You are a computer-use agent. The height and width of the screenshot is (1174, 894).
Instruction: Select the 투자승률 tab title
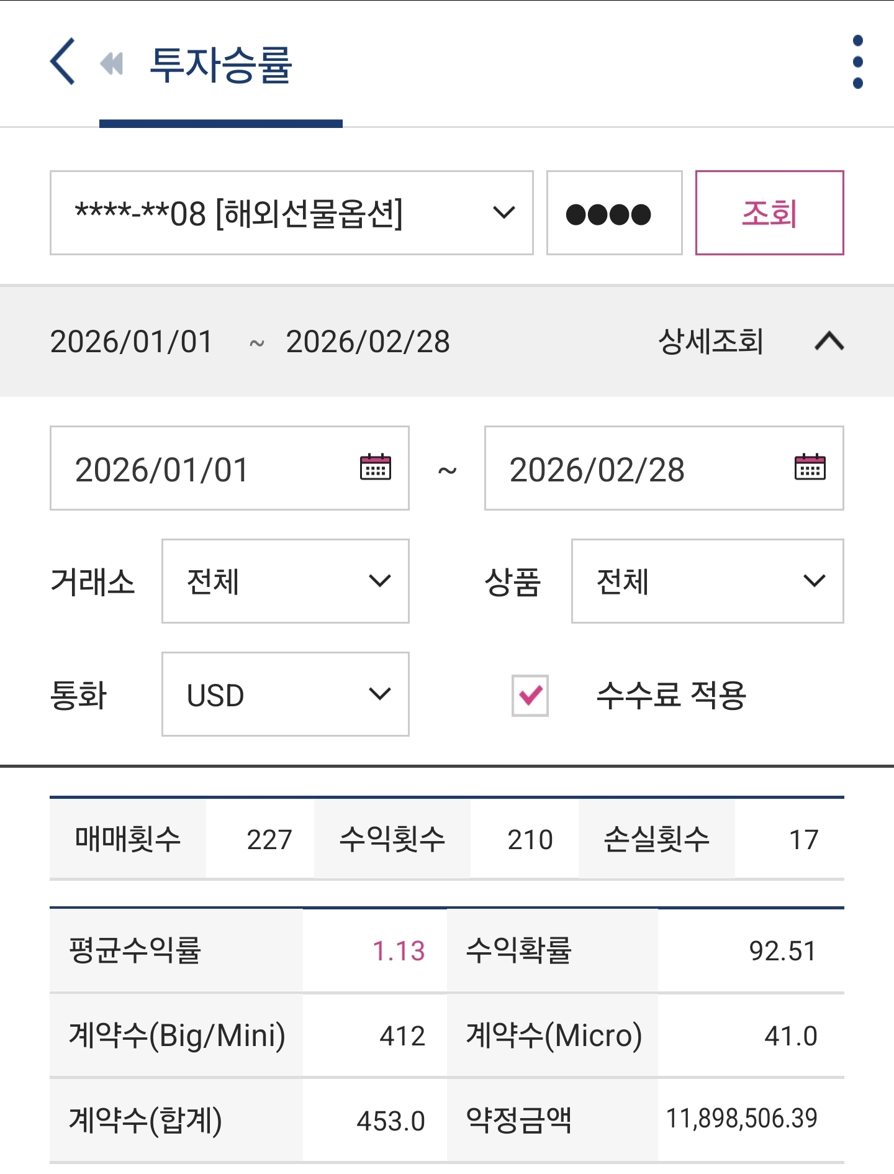click(x=221, y=65)
